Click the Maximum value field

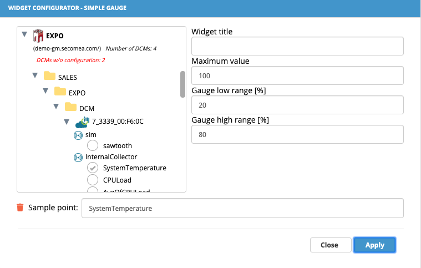pos(297,75)
